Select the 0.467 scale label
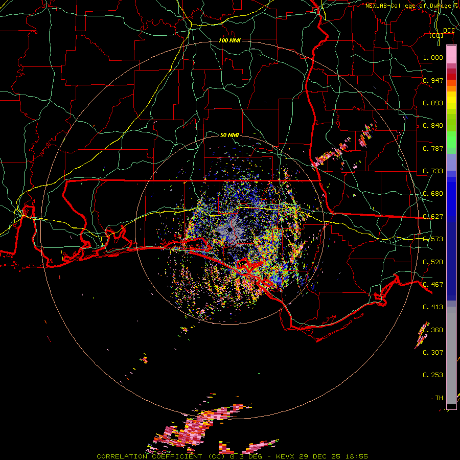Screen dimensions: 460x460 tap(433, 285)
